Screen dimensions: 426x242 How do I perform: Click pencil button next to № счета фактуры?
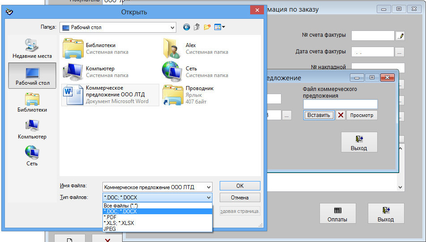400,36
